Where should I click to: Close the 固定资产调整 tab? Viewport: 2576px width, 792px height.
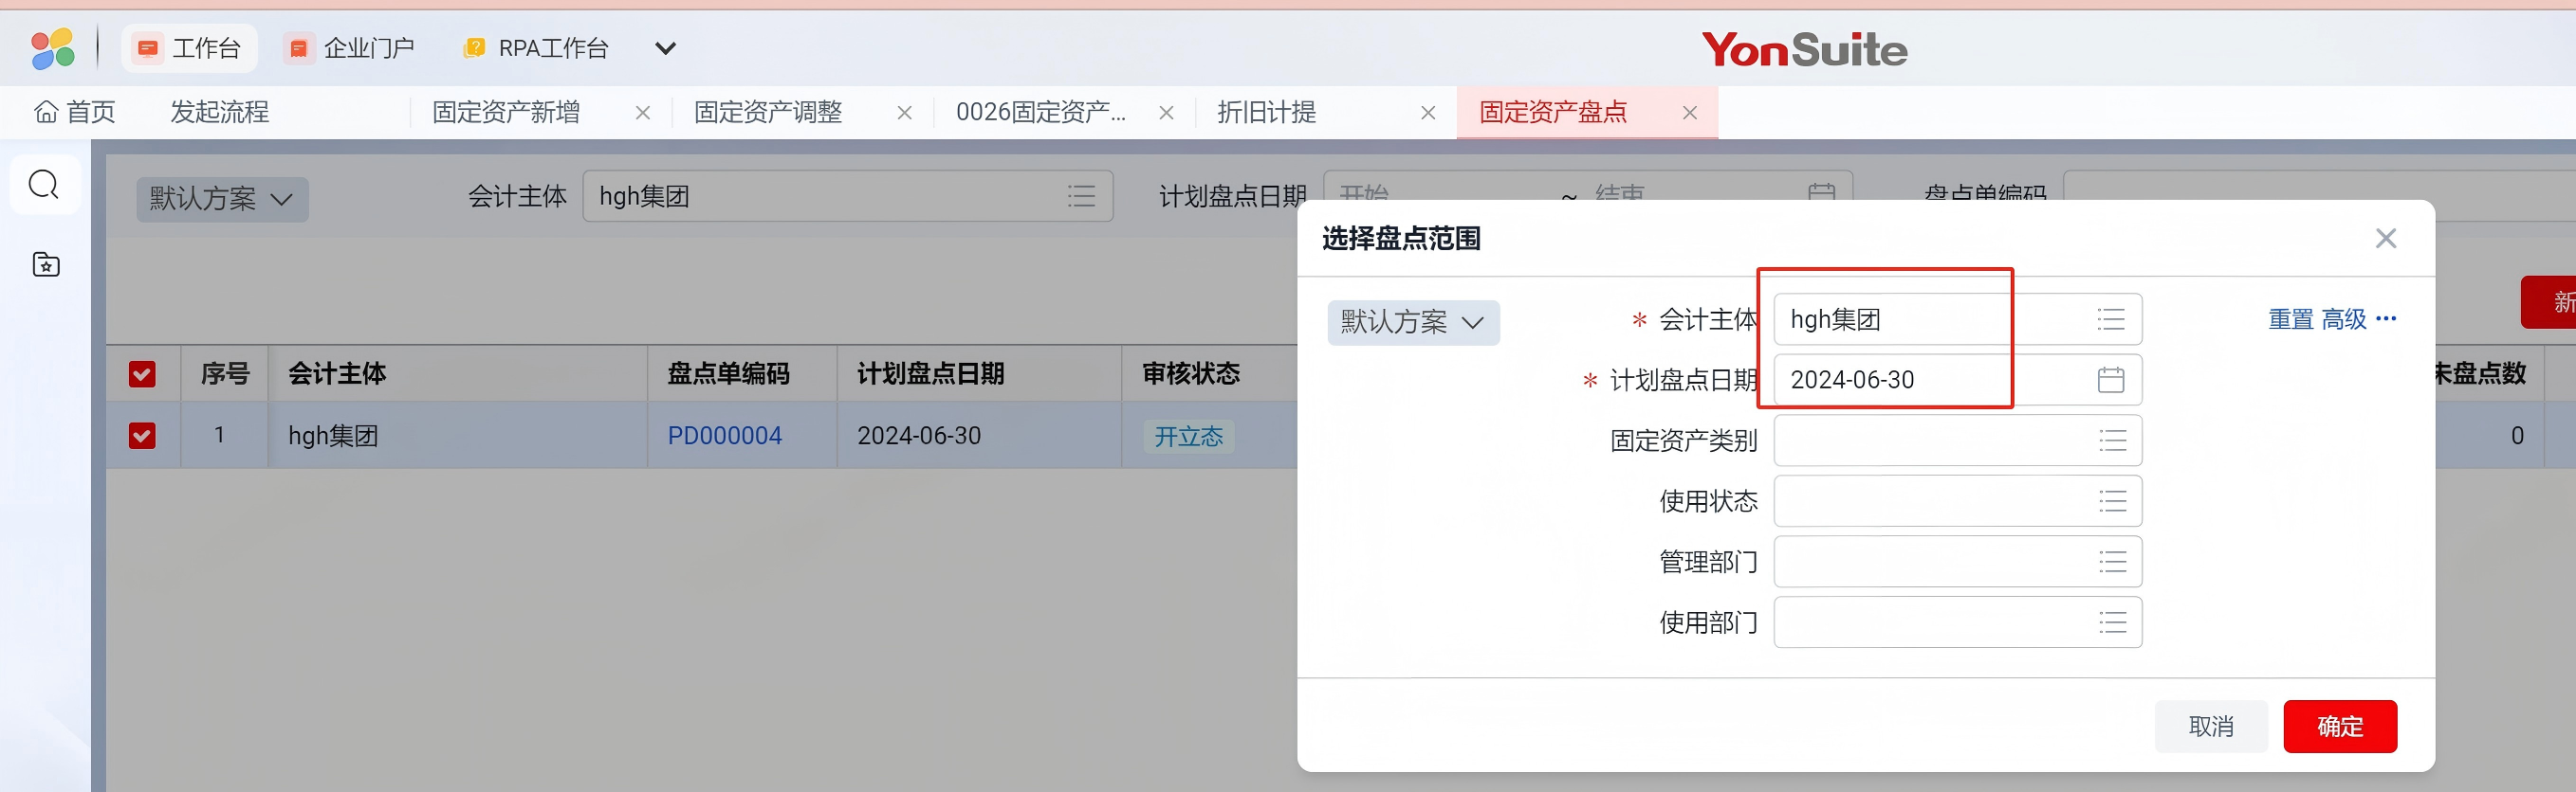click(904, 113)
